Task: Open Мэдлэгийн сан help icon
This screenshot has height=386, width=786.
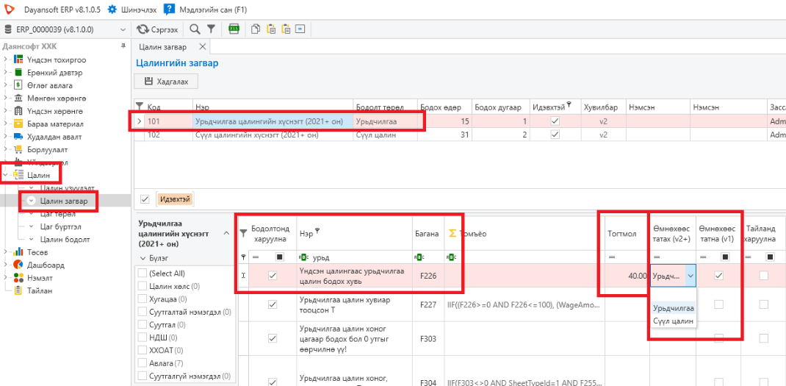Action: click(x=170, y=9)
